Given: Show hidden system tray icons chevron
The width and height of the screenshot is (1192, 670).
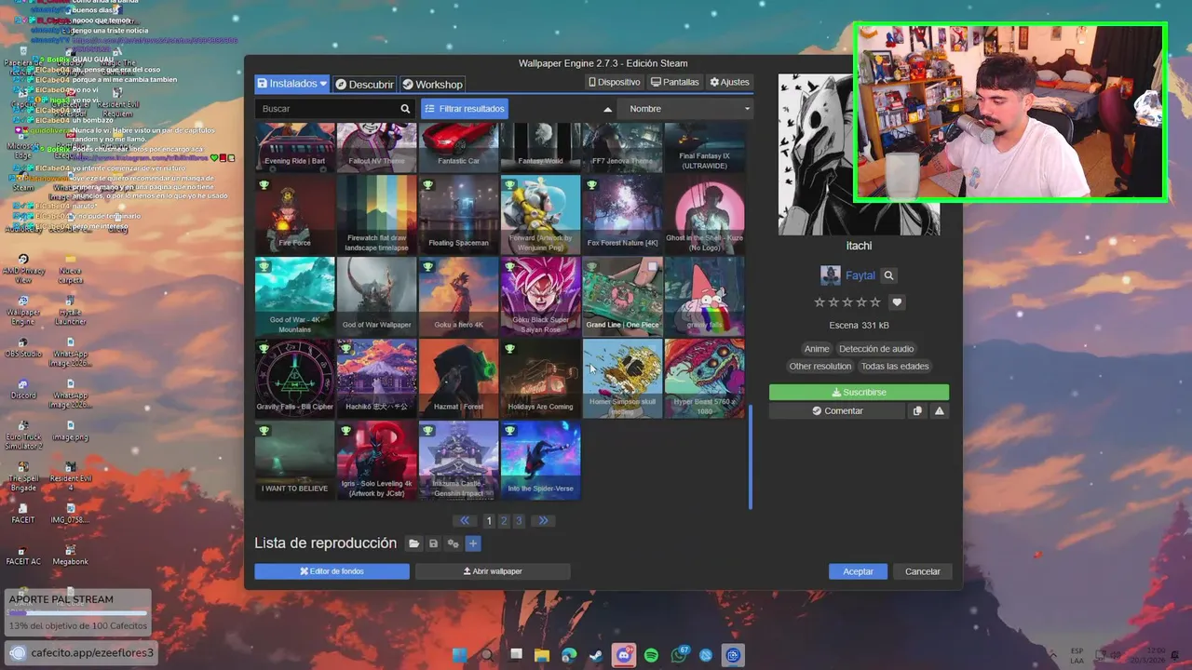Looking at the screenshot, I should pyautogui.click(x=1052, y=655).
